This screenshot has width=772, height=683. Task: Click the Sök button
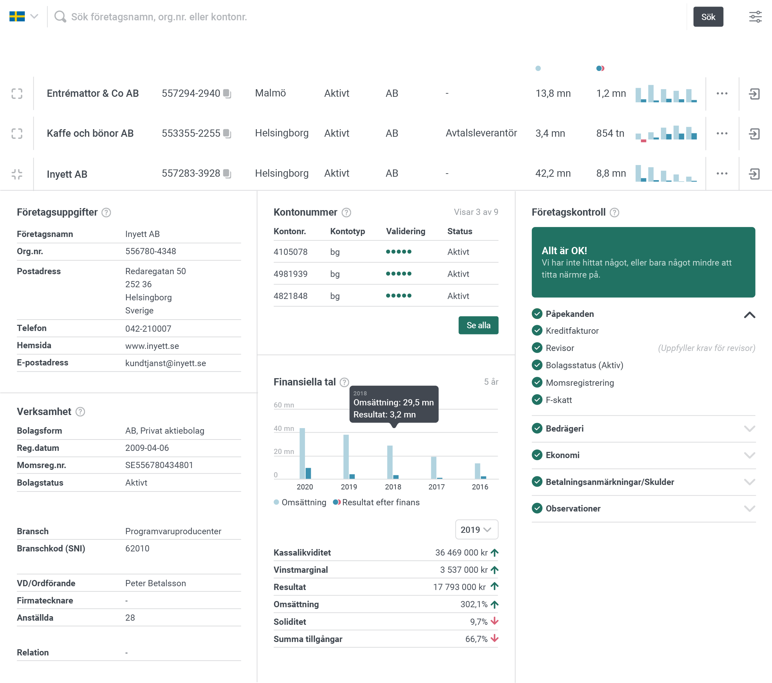(708, 17)
